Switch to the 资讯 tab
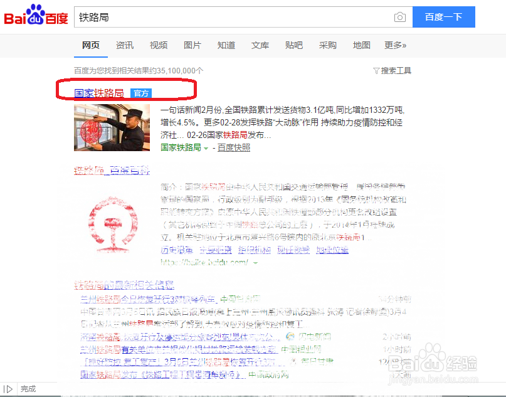506x397 pixels. point(125,45)
